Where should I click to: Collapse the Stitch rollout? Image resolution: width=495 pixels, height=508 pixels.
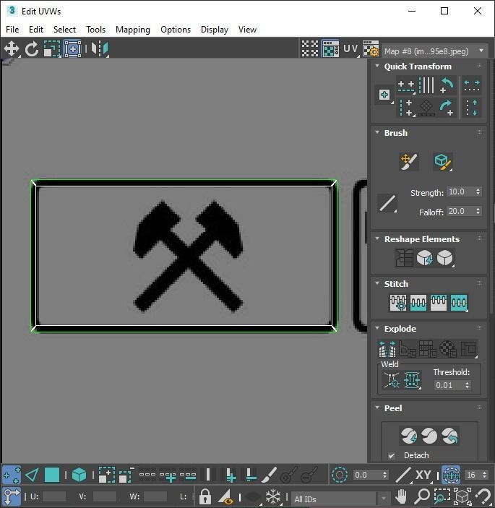click(377, 283)
